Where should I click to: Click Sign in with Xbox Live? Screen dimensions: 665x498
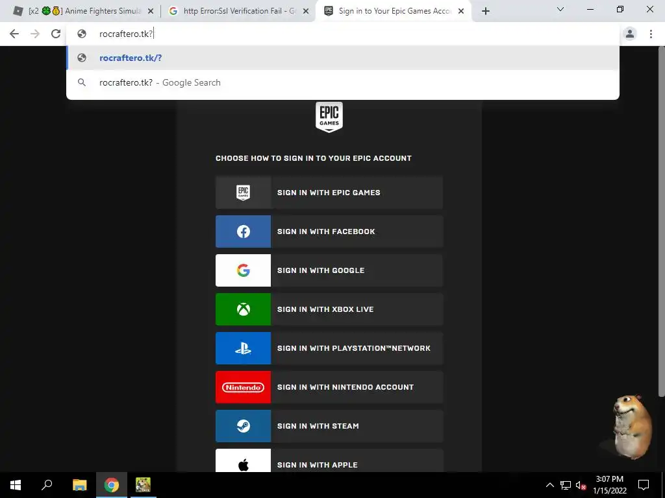tap(329, 309)
